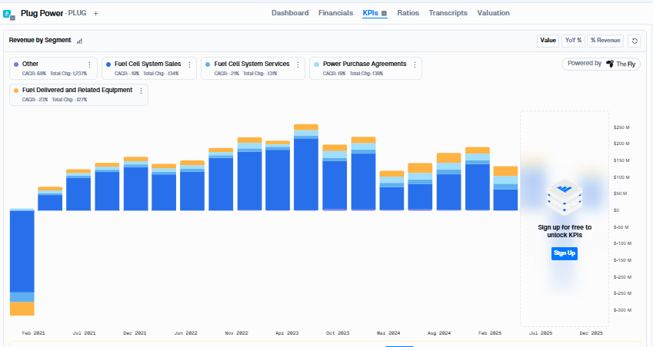The height and width of the screenshot is (347, 653).
Task: Open the Financials tab
Action: [335, 13]
